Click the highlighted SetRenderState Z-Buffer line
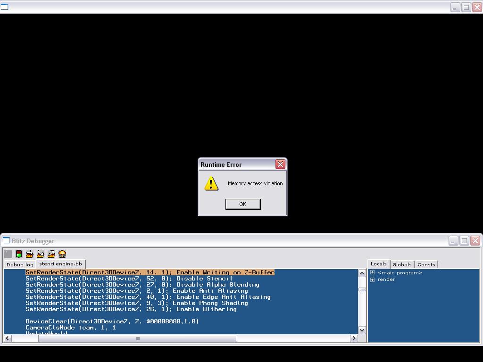 pyautogui.click(x=150, y=272)
